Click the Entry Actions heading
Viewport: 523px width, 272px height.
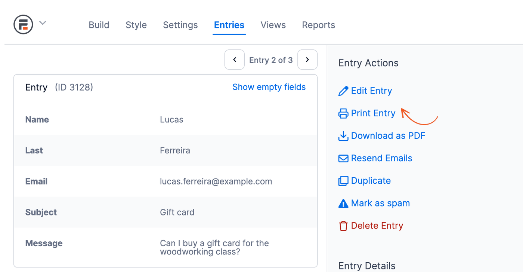click(x=368, y=63)
